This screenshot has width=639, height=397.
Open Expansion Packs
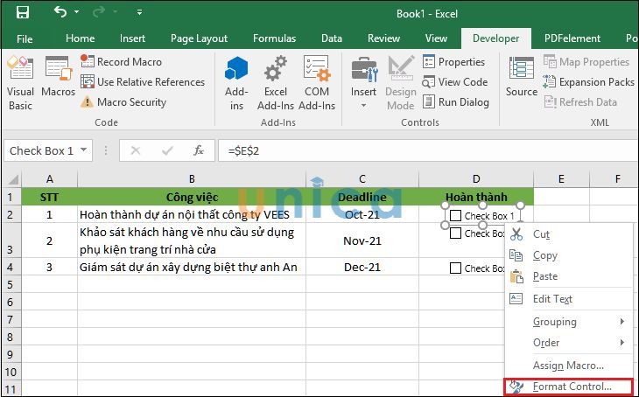[588, 82]
